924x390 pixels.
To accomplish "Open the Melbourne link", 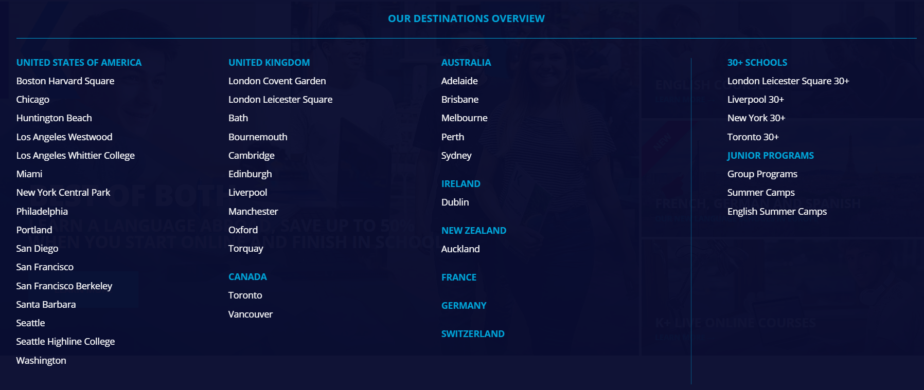I will coord(465,118).
